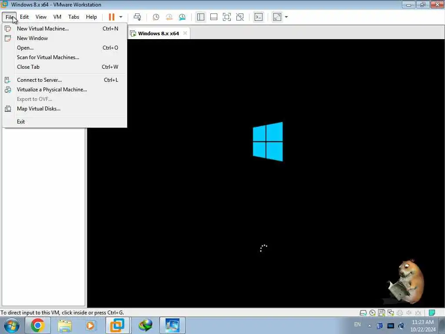Open the View menu
The width and height of the screenshot is (445, 334).
click(41, 17)
